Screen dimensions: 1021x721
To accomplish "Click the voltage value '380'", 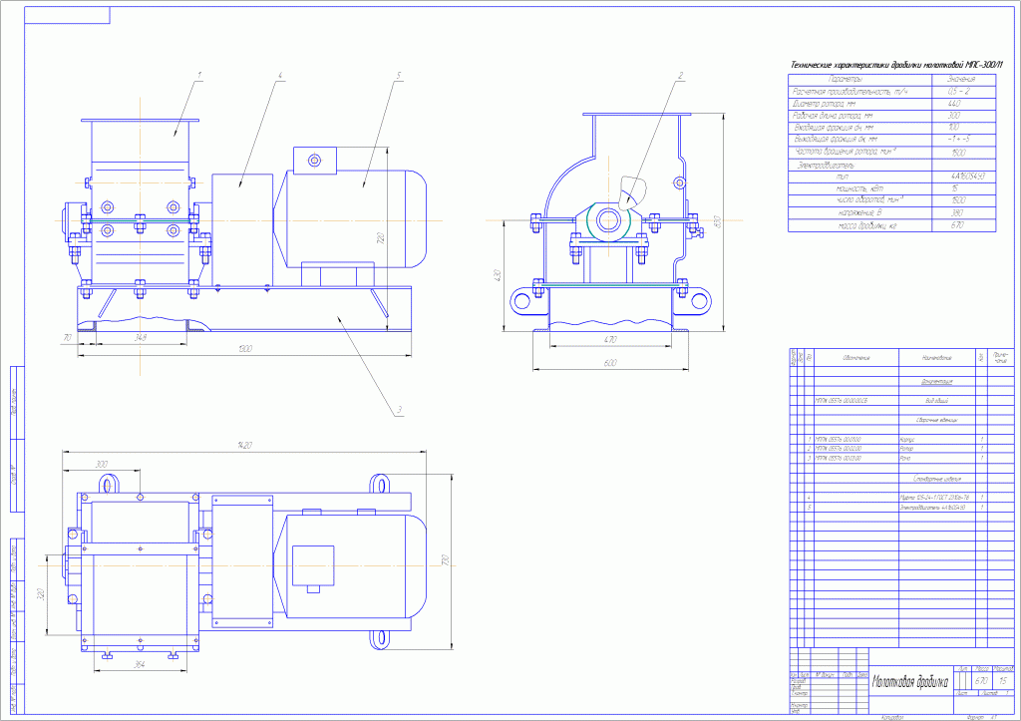I will click(x=958, y=212).
